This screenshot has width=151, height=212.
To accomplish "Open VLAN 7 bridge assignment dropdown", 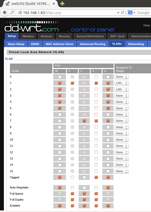I will tap(122, 121).
